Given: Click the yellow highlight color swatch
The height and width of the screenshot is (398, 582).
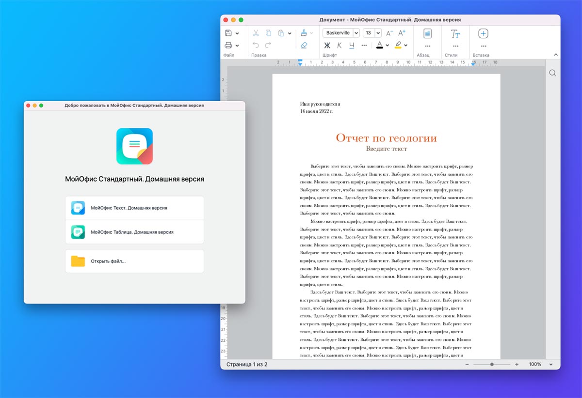Looking at the screenshot, I should (x=398, y=46).
